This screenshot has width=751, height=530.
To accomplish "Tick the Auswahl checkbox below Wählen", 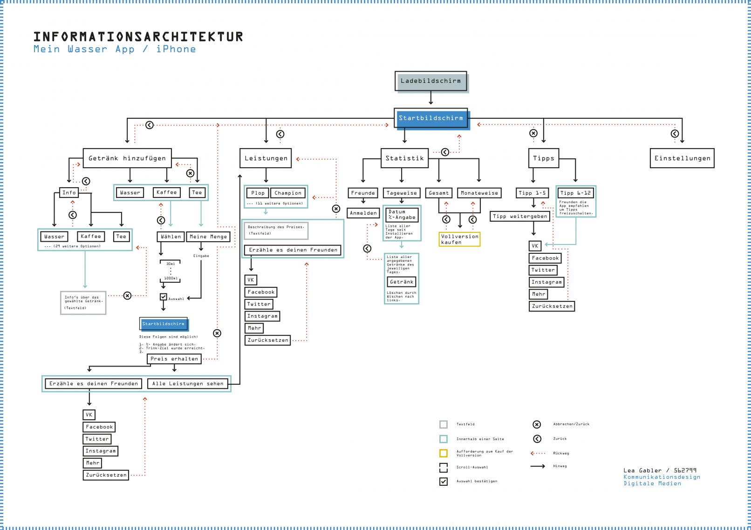I will point(164,297).
